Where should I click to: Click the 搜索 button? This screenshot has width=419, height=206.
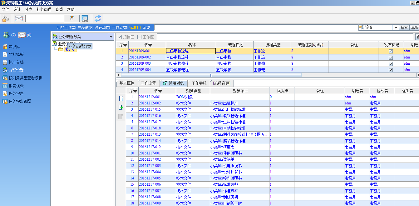404,28
